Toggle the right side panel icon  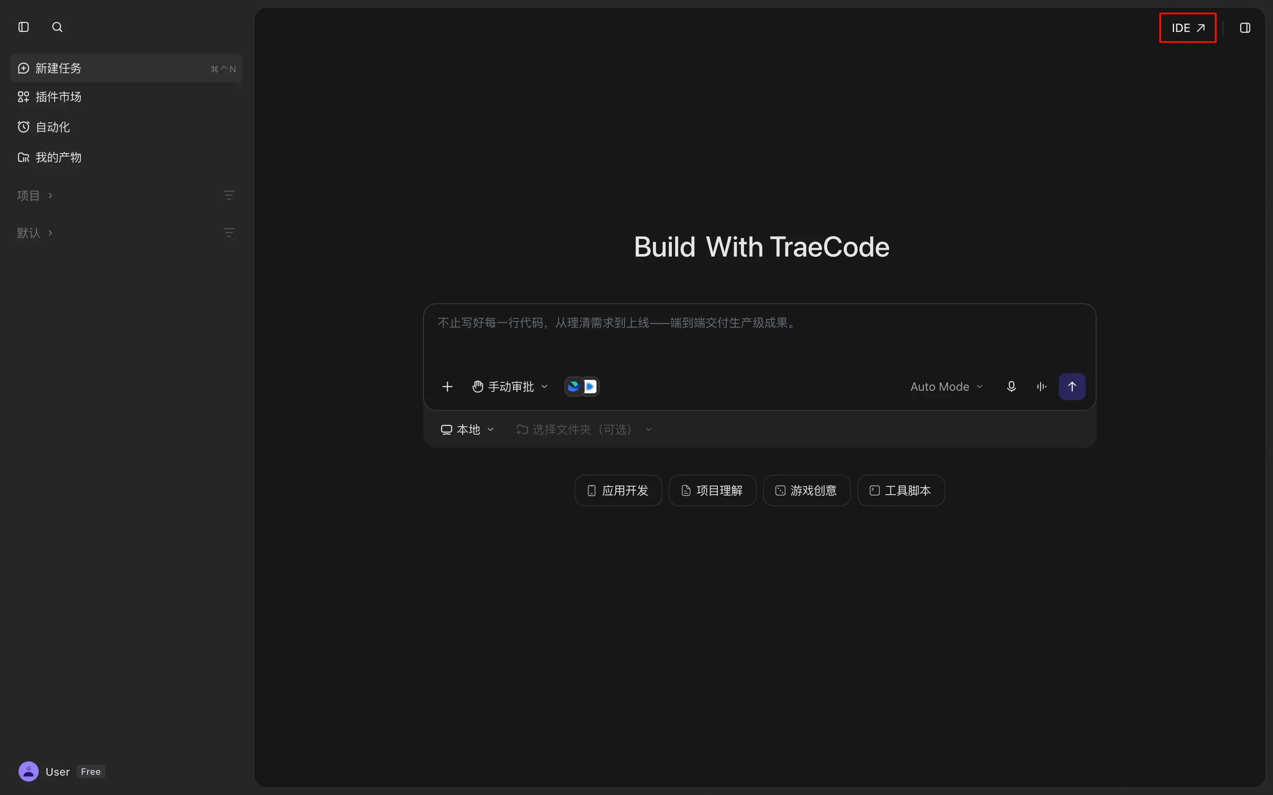1245,28
